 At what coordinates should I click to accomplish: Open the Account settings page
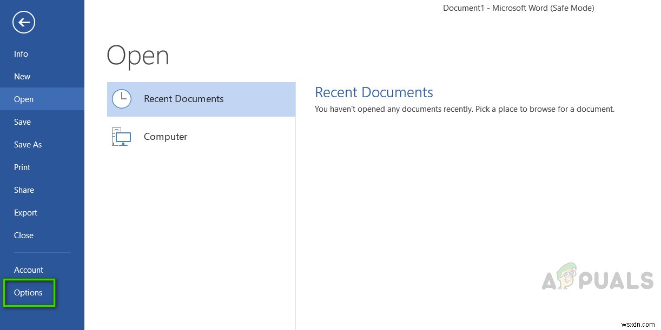(29, 270)
